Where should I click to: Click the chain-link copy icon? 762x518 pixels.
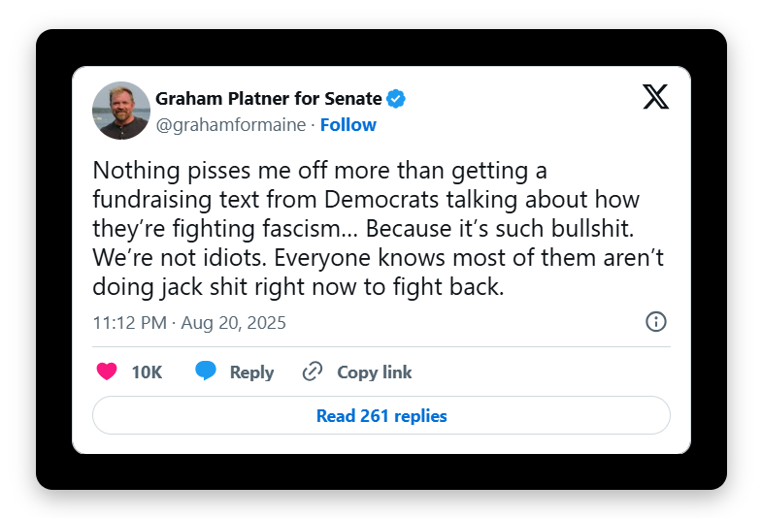(313, 372)
